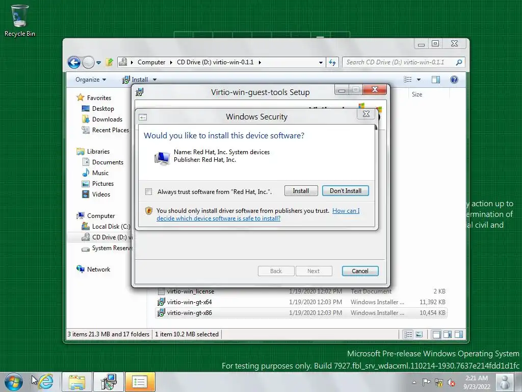Viewport: 522px width, 392px height.
Task: Switch to details view in status bar
Action: pyautogui.click(x=408, y=334)
